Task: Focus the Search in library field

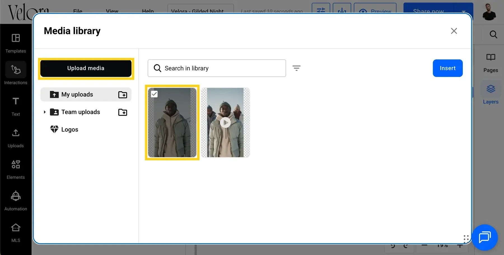Action: pos(217,68)
